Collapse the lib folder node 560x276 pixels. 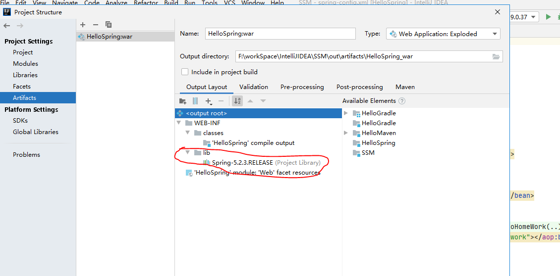[187, 153]
